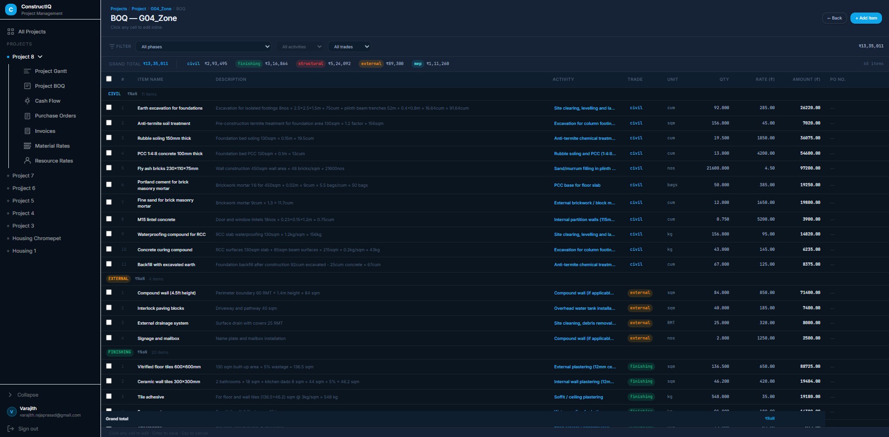Viewport: 889px width, 437px height.
Task: Click the Project BOQ icon
Action: [27, 86]
